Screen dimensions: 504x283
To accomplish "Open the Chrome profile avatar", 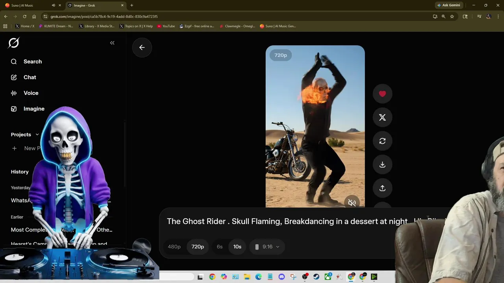I will point(489,17).
